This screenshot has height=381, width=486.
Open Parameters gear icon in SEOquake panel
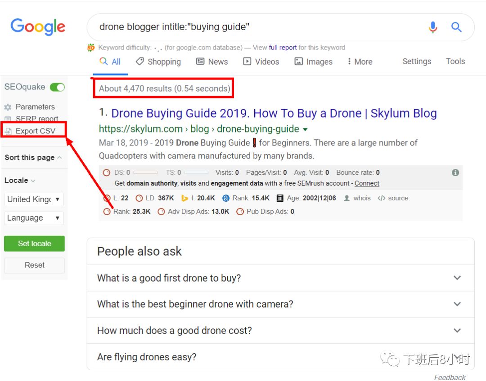pos(8,107)
